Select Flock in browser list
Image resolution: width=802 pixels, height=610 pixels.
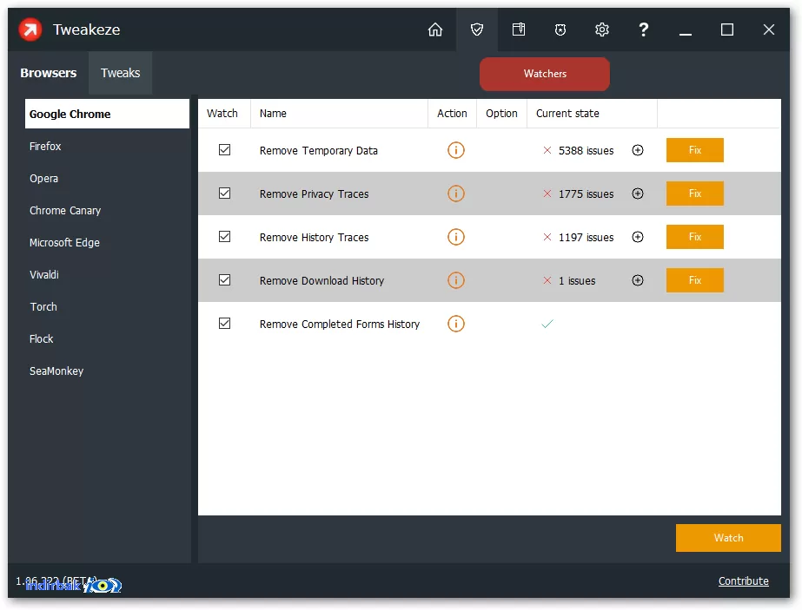107,339
